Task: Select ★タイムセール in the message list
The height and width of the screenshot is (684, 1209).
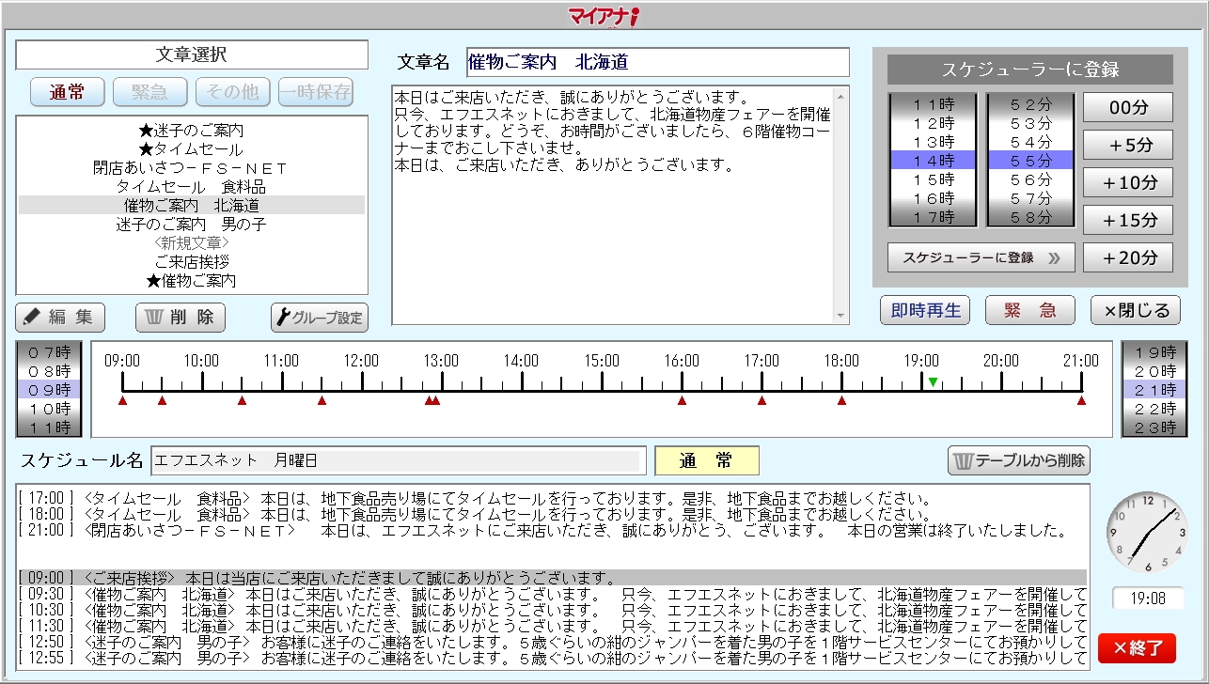Action: pyautogui.click(x=192, y=149)
